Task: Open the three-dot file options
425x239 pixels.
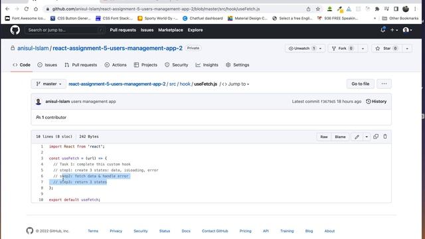Action: 384,84
